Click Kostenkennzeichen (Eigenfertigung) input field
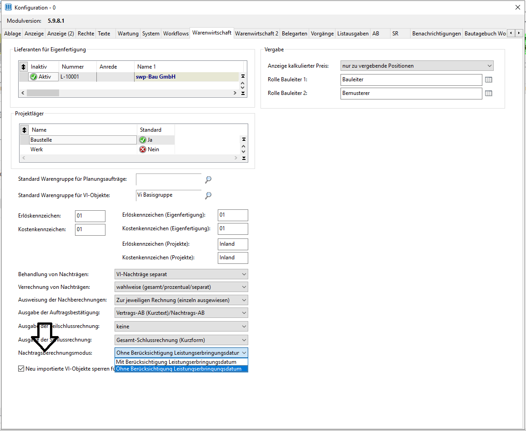Screen dimensions: 526x431 233,228
